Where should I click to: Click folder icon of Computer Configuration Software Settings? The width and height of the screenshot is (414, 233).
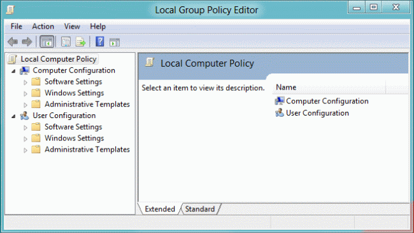[36, 82]
